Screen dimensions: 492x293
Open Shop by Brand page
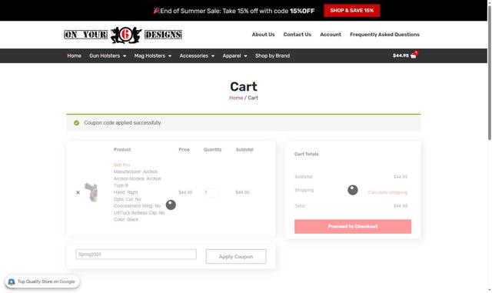272,55
